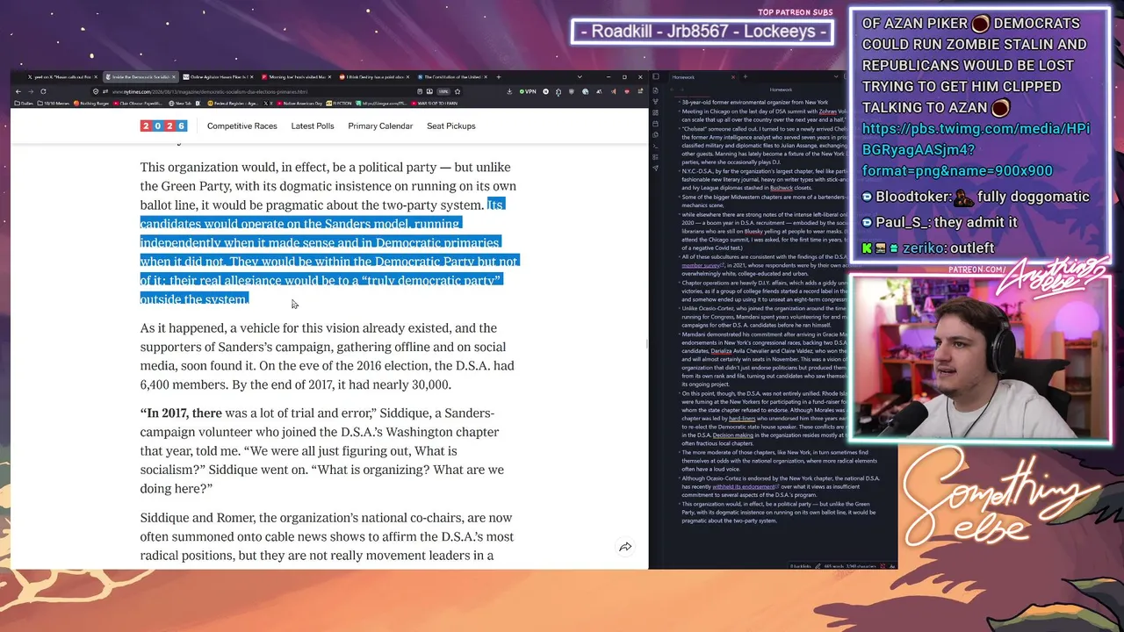
Task: Switch to the 'Online Agitator Hasan Piker' tab
Action: [220, 77]
